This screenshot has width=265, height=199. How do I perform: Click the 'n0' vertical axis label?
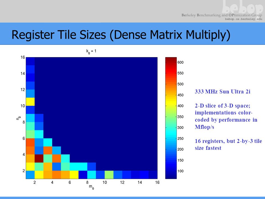coord(18,118)
